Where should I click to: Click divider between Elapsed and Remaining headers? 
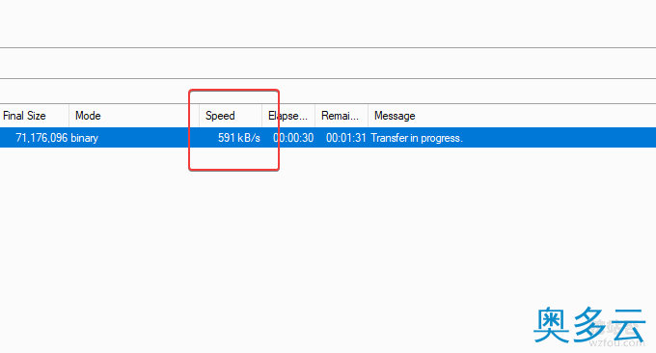click(x=314, y=116)
